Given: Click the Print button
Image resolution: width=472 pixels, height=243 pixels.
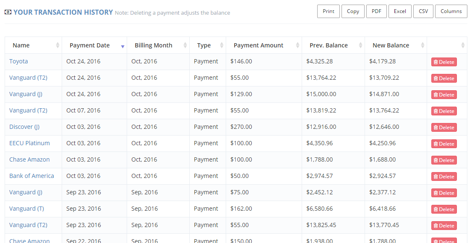Looking at the screenshot, I should [x=329, y=11].
